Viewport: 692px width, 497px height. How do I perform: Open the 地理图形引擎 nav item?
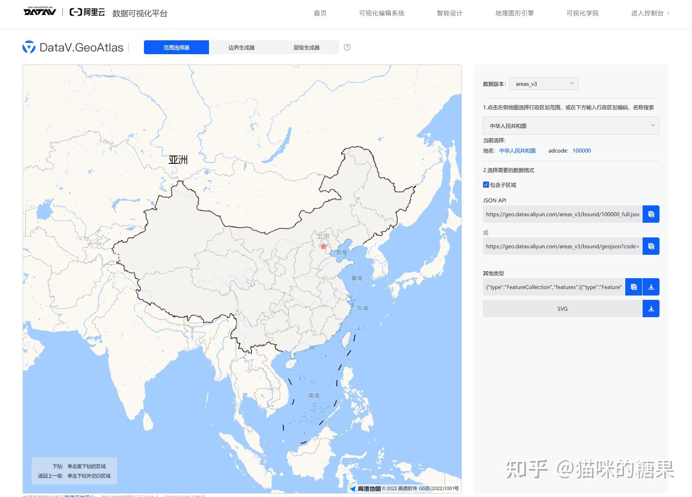tap(515, 13)
